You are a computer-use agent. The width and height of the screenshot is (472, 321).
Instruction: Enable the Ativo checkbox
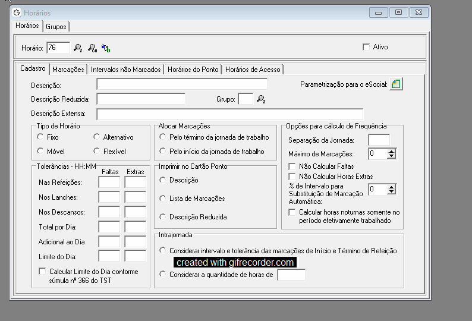coord(366,47)
